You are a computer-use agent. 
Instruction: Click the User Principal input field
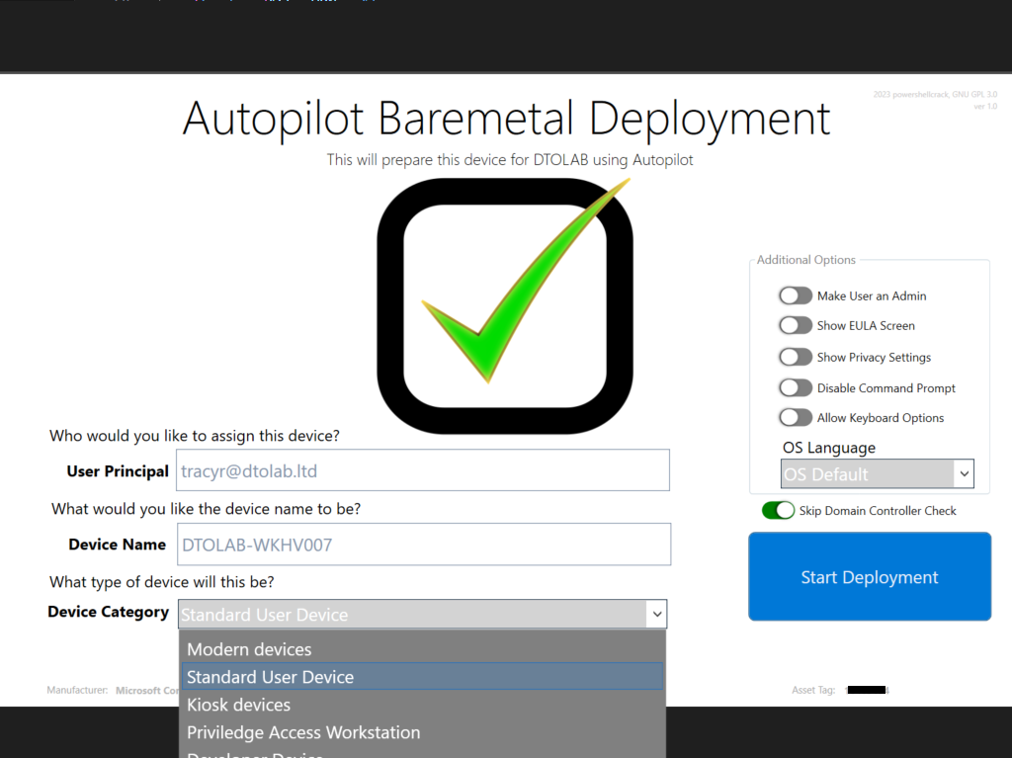(x=423, y=470)
